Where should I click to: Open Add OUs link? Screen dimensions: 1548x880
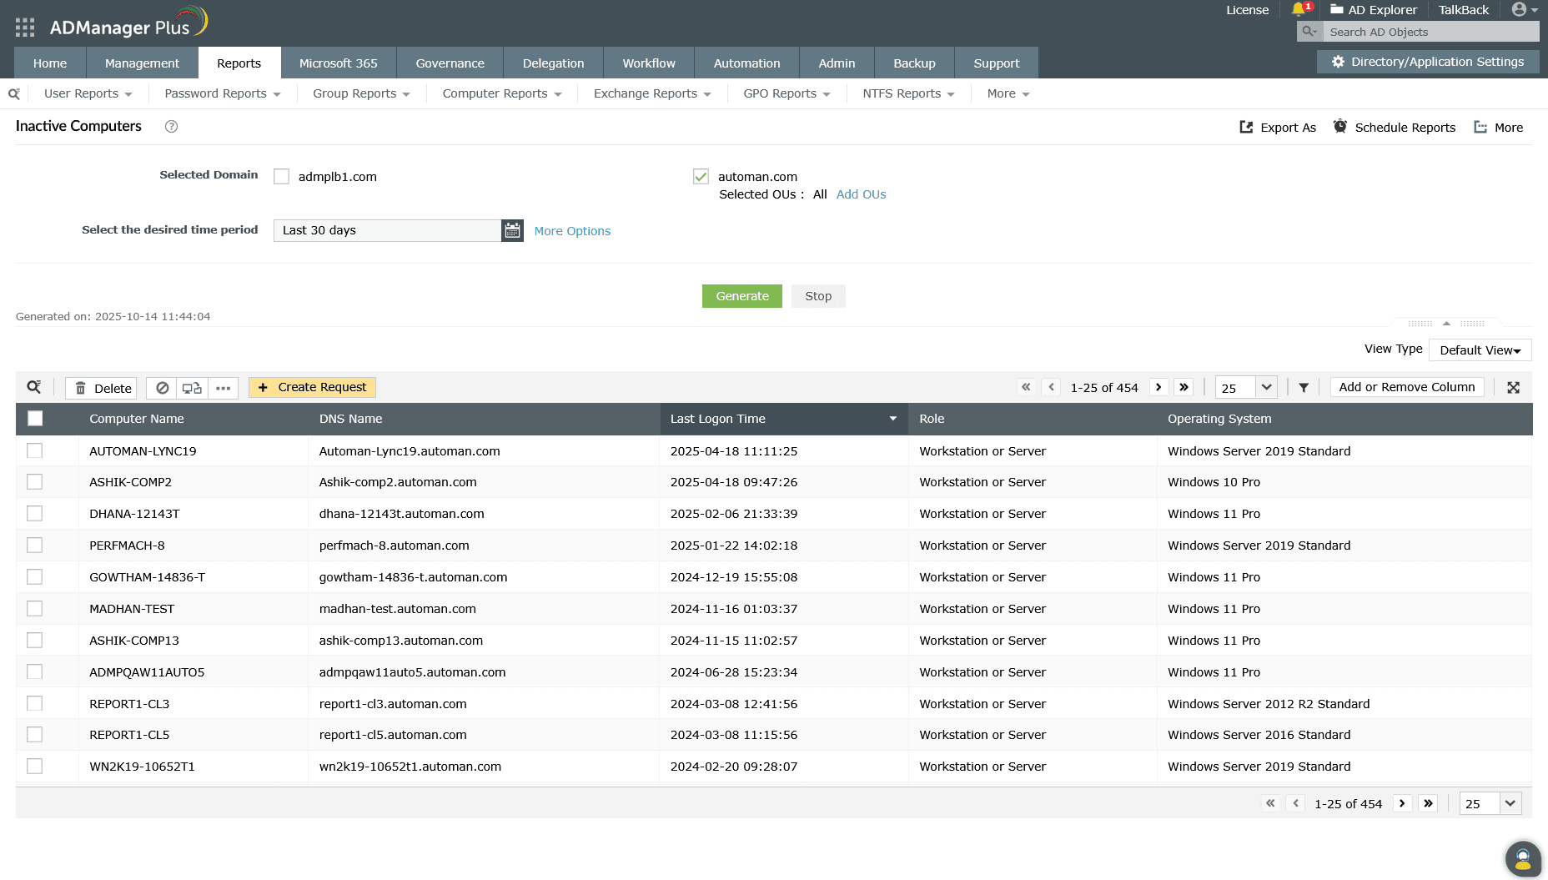861,194
